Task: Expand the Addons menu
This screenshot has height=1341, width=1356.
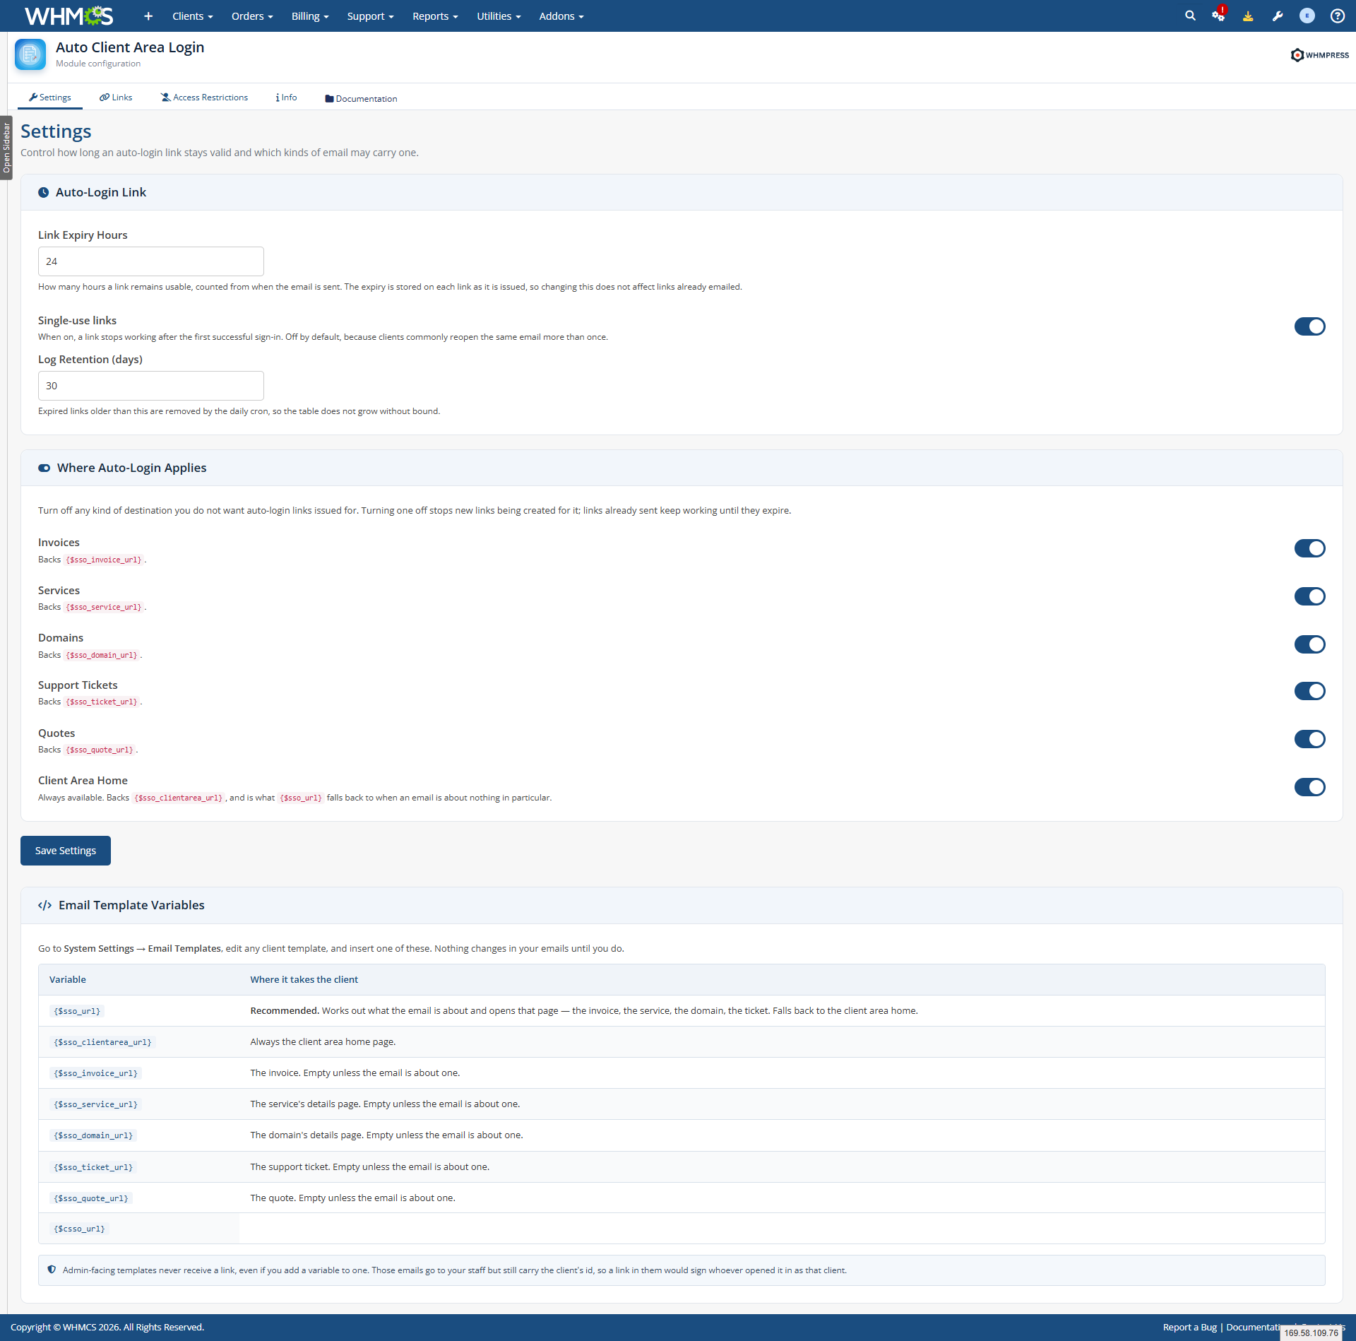Action: (x=561, y=16)
